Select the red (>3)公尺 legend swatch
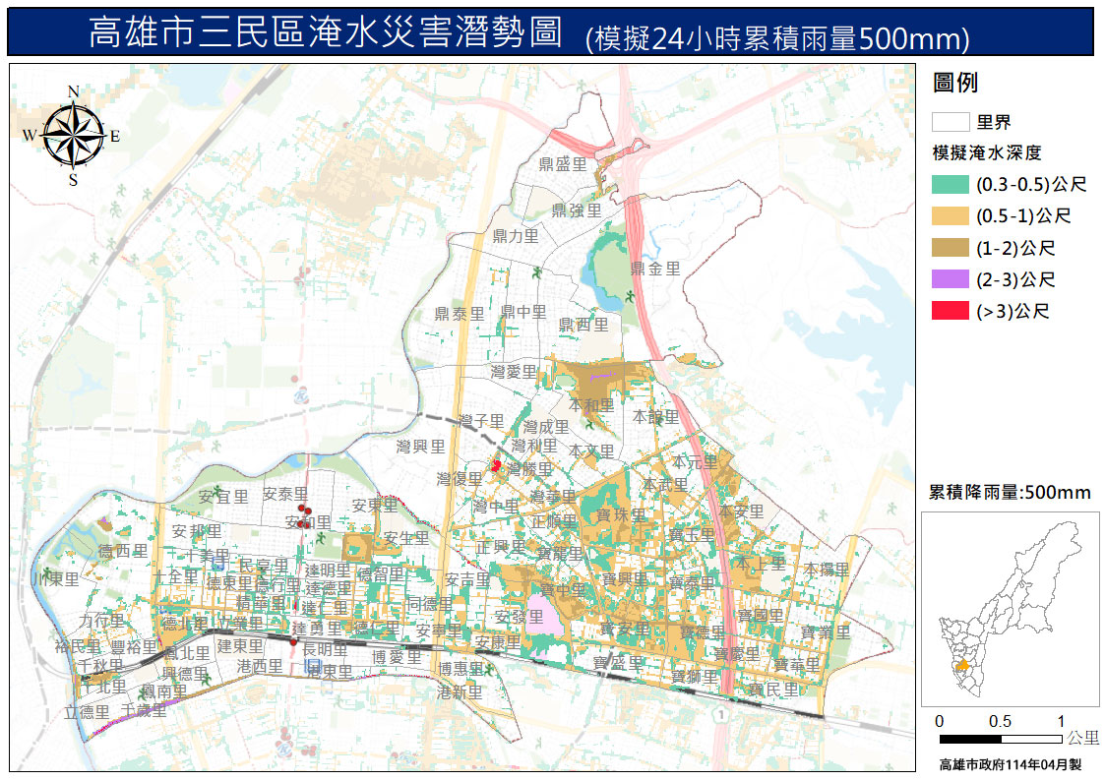The height and width of the screenshot is (781, 1105). click(x=951, y=312)
